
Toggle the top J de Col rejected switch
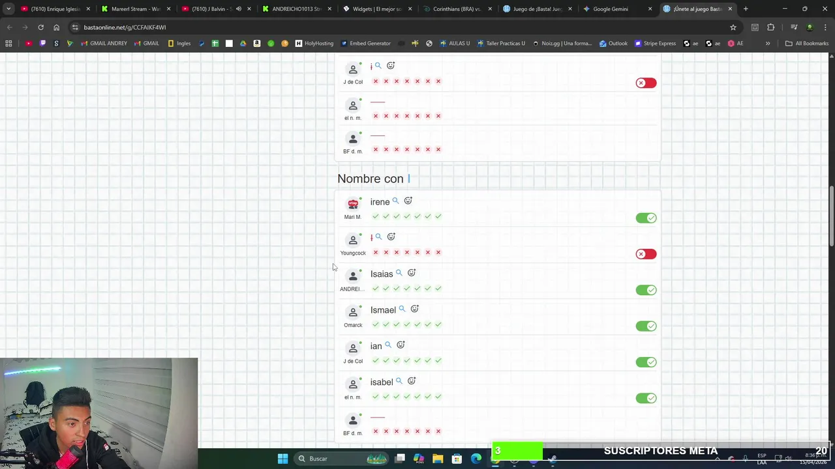pyautogui.click(x=646, y=83)
